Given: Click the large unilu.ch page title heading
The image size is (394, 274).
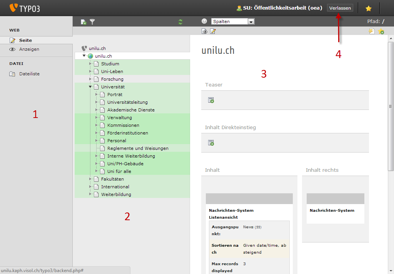Looking at the screenshot, I should 218,50.
